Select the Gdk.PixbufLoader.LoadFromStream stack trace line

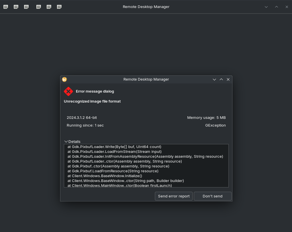pos(115,151)
